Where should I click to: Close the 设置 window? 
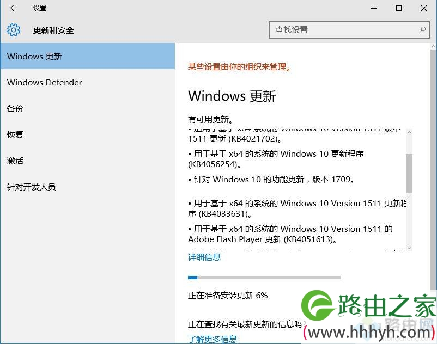[424, 8]
